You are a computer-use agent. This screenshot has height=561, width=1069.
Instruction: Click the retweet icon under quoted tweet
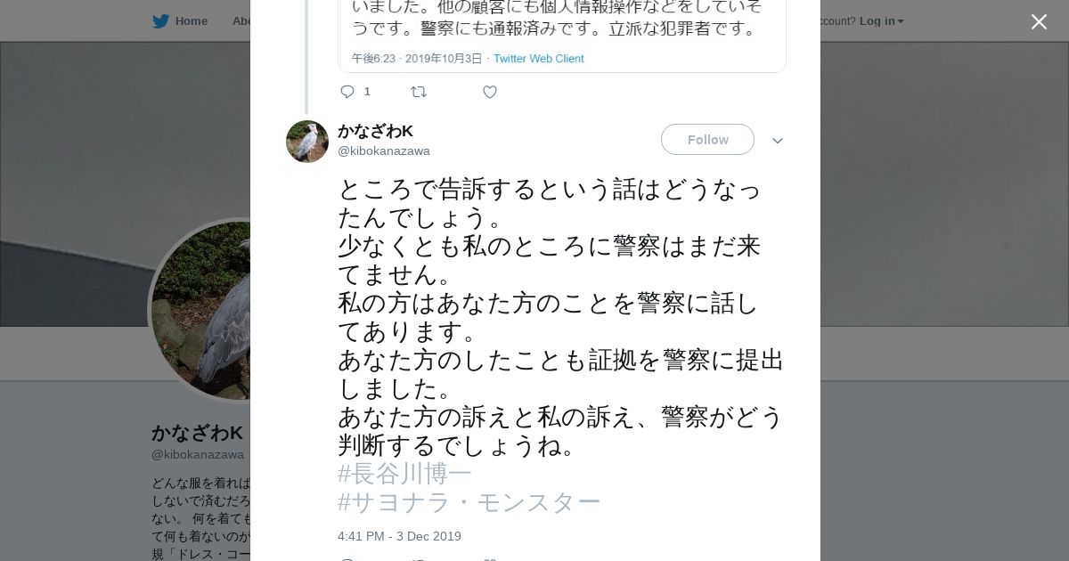(x=419, y=92)
